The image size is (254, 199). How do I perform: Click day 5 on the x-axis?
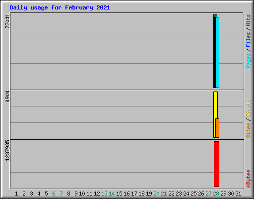46,194
